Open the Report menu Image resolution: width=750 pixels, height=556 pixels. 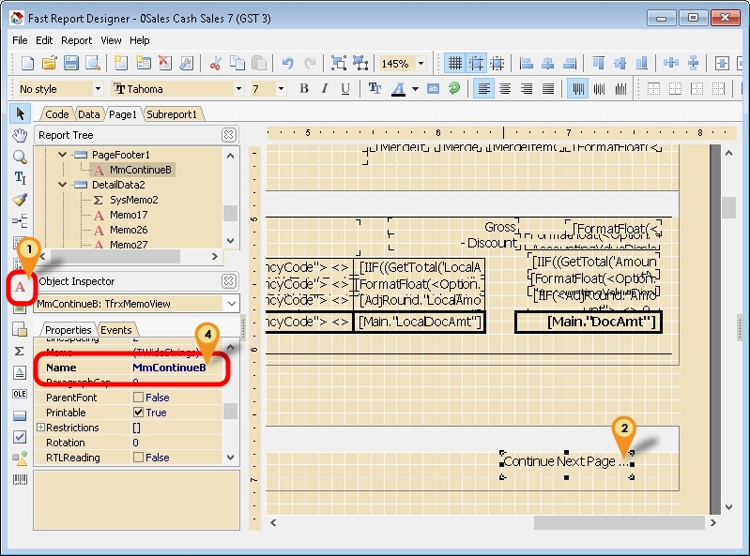coord(76,40)
